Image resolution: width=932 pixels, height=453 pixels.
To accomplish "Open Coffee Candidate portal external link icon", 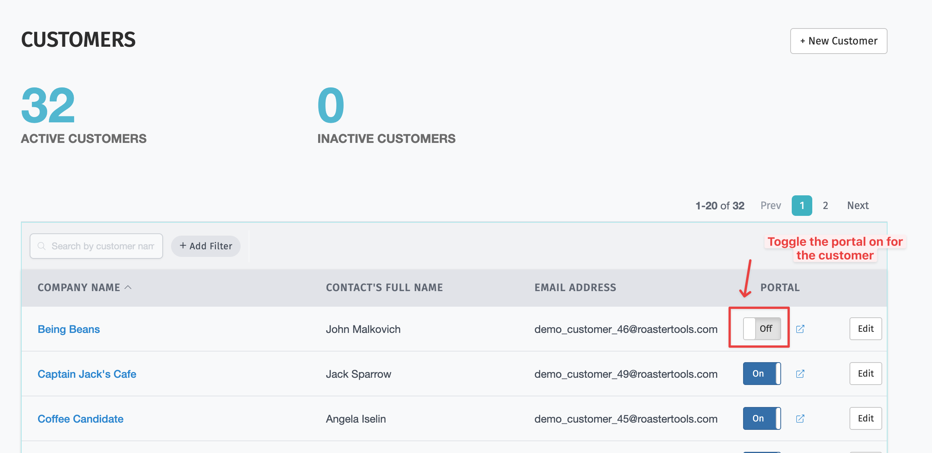I will (x=800, y=418).
